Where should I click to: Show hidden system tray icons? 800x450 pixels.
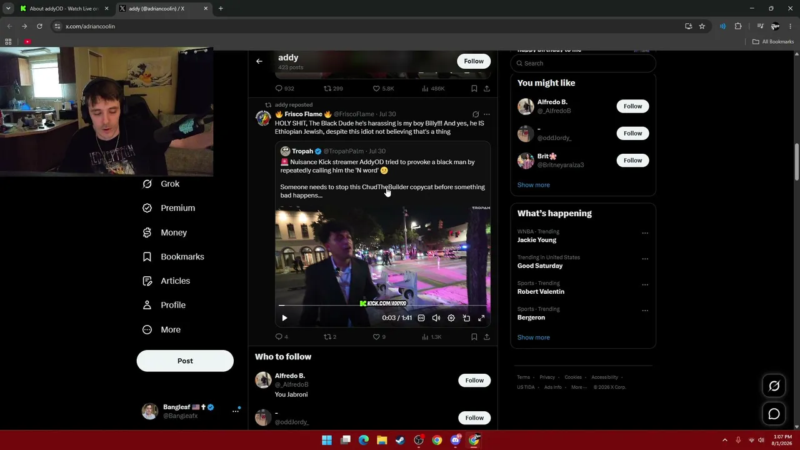pyautogui.click(x=725, y=441)
